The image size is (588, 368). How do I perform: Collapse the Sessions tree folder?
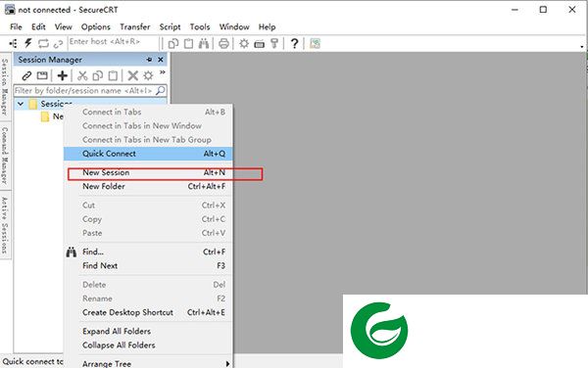tap(21, 104)
